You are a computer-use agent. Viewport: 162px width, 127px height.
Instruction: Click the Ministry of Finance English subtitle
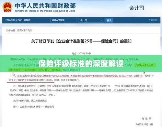click(45, 11)
